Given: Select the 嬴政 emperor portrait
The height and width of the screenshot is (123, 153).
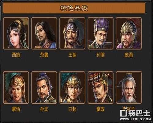Looking at the screenshot, I should point(100,88).
